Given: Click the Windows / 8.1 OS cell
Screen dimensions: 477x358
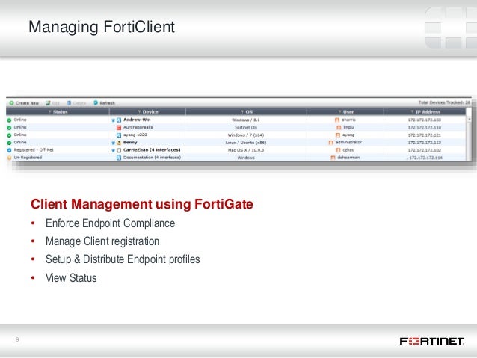Looking at the screenshot, I should [x=246, y=120].
